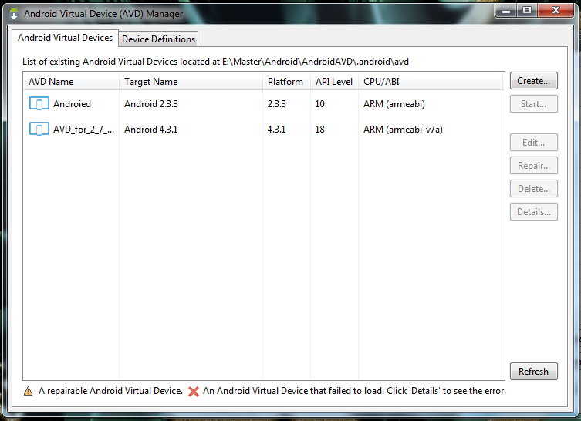
Task: Click the platform value 4.3.1
Action: [276, 130]
